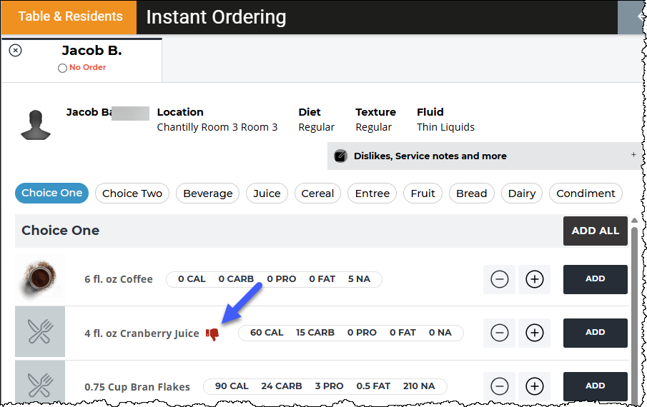
Task: Open the resident profile avatar icon
Action: [36, 125]
